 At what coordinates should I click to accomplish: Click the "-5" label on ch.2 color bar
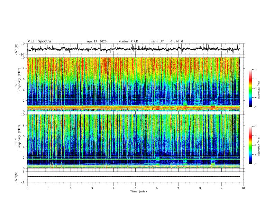(255, 145)
